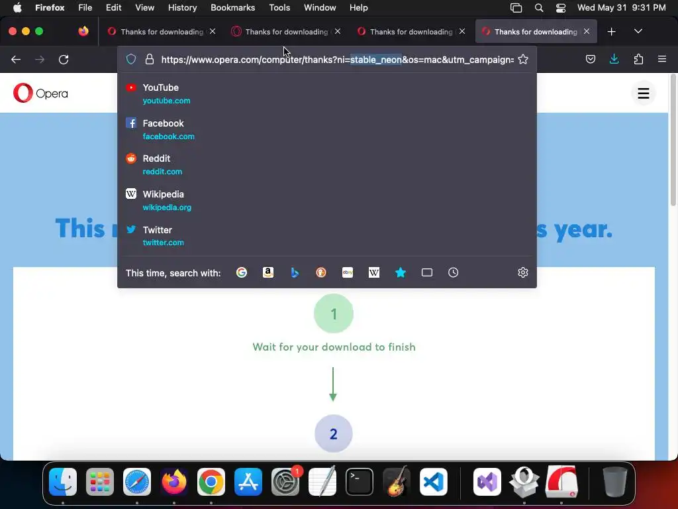Select the Reddit suggestion
Viewport: 678px width, 509px height.
coord(327,165)
